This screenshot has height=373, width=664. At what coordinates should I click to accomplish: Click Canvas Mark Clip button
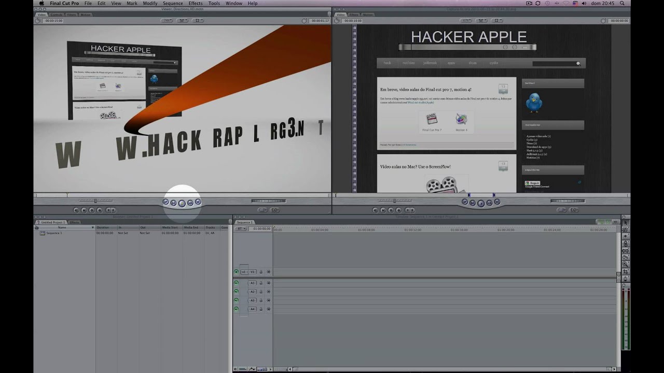(x=383, y=210)
